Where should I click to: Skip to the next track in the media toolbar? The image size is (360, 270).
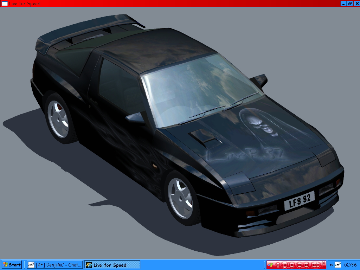(306, 265)
